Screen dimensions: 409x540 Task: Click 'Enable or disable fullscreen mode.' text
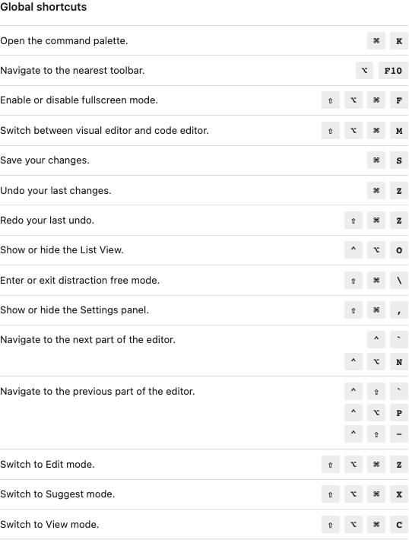79,100
